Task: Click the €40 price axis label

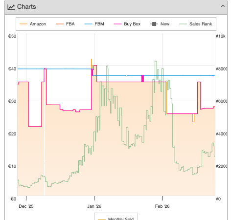Action: point(12,69)
